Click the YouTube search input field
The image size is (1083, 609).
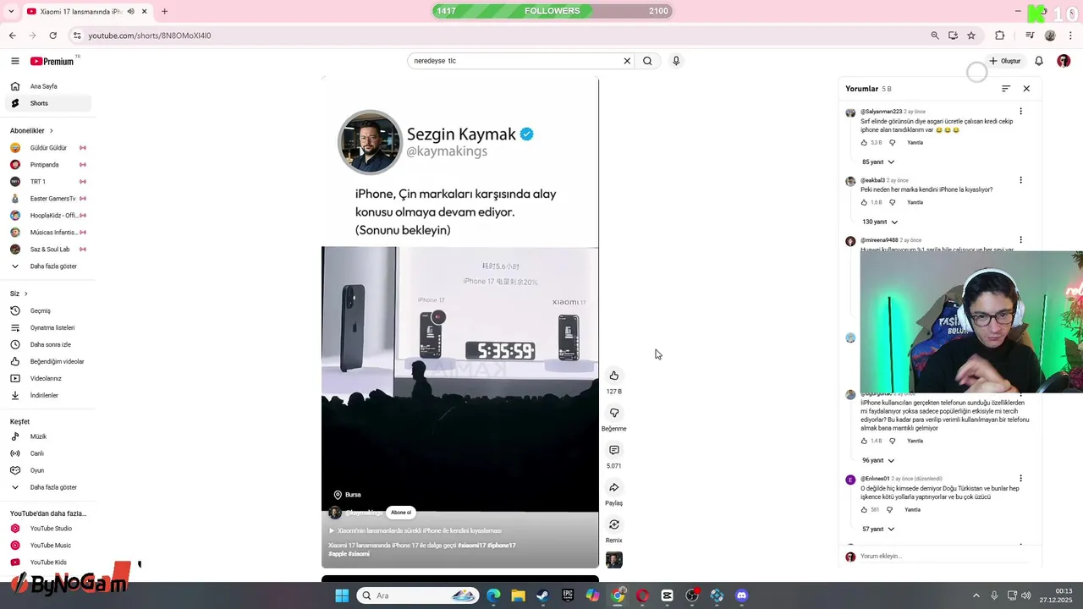pos(516,61)
